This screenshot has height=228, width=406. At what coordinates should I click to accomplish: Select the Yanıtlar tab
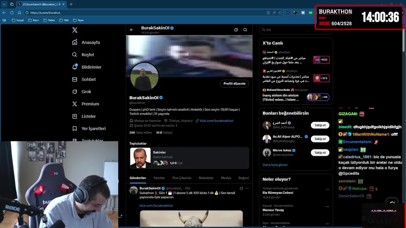(159, 178)
